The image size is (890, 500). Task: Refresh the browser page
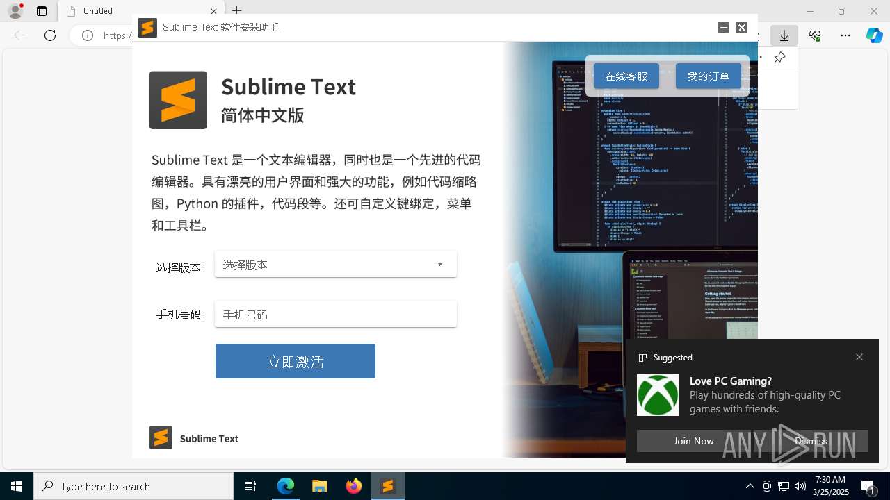click(50, 35)
